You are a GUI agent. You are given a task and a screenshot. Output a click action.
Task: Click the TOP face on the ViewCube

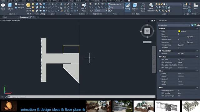click(x=147, y=31)
